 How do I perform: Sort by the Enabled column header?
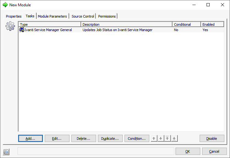[x=212, y=24]
